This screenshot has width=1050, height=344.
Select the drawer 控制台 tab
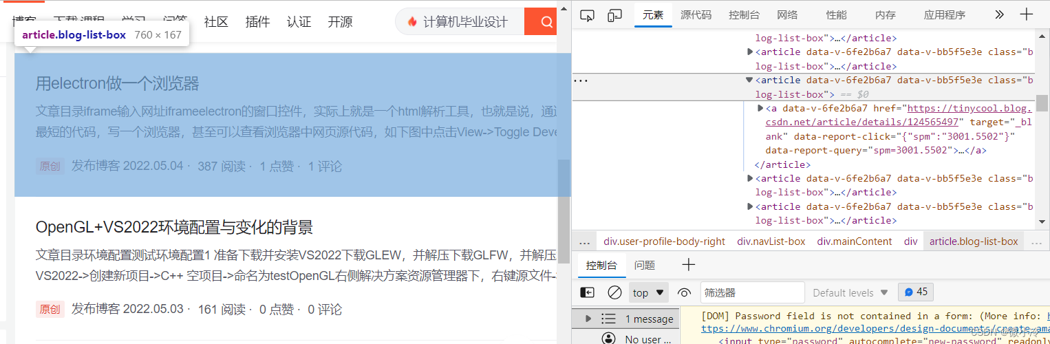tap(601, 265)
